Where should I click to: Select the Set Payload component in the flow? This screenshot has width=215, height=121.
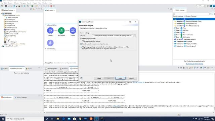pyautogui.click(x=61, y=31)
